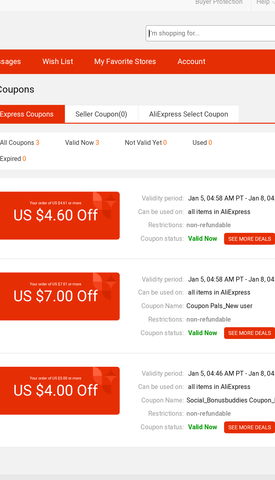Click the 'I'm shopping for...' search box
This screenshot has height=480, width=275.
tap(211, 33)
